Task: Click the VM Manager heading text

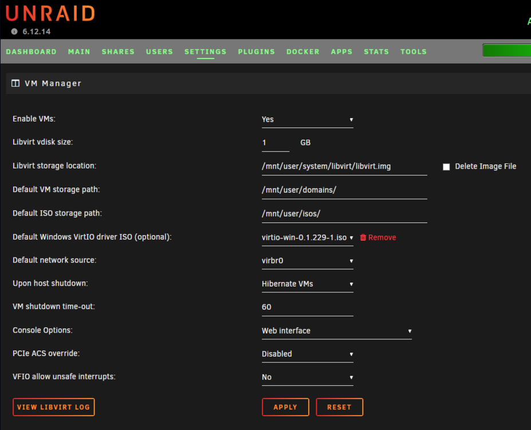Action: pos(53,83)
